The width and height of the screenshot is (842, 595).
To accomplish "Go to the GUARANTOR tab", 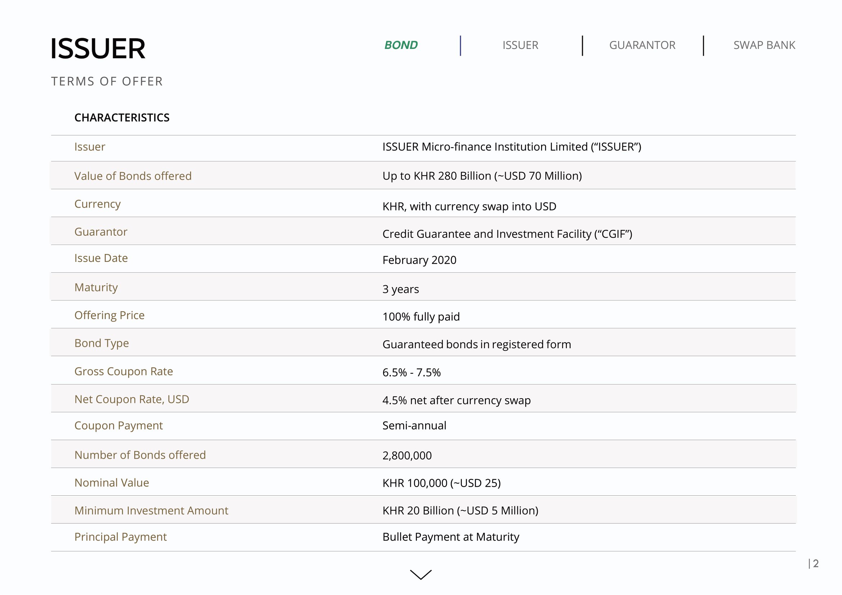I will point(642,45).
